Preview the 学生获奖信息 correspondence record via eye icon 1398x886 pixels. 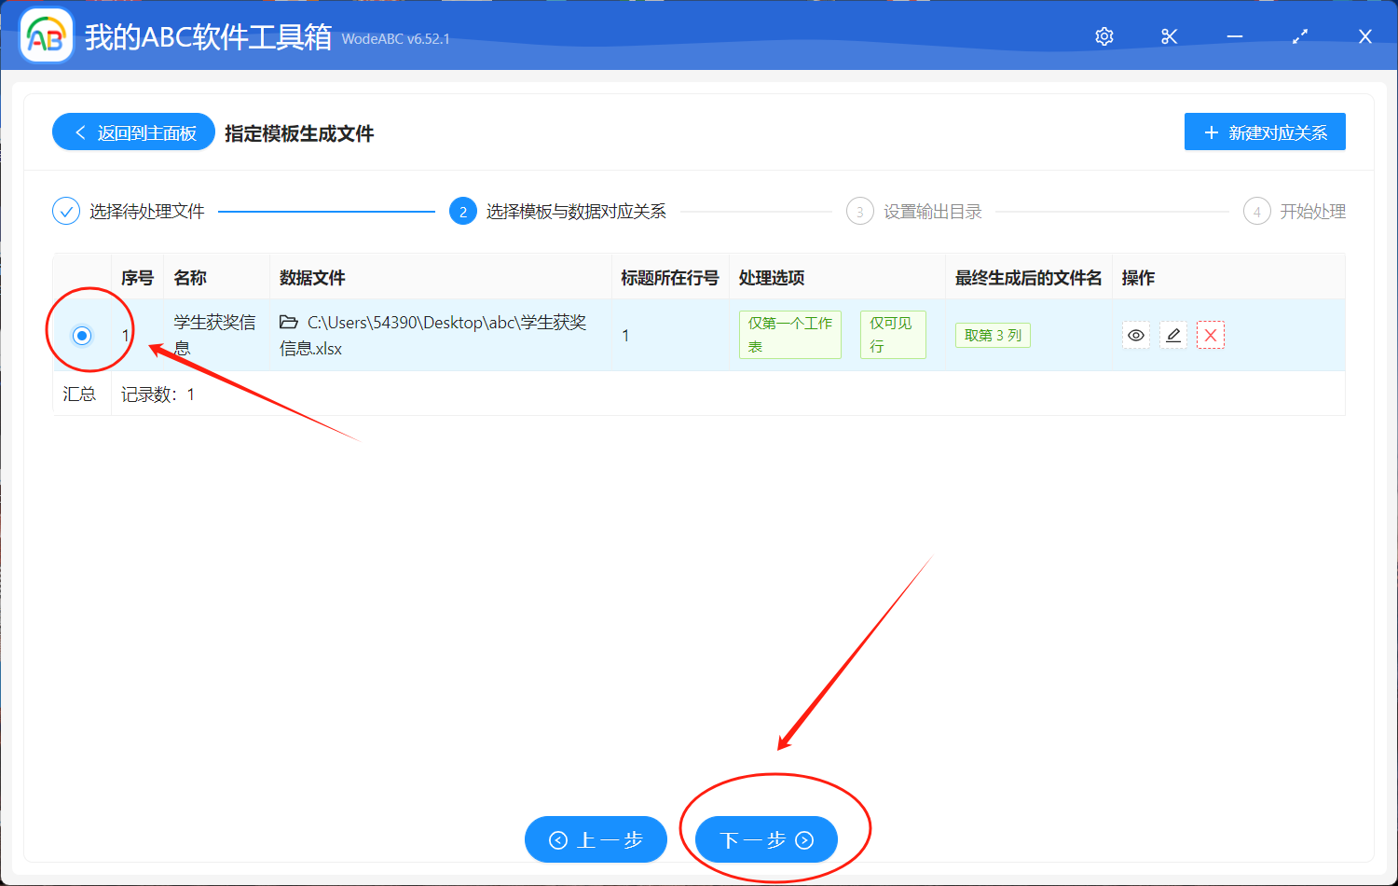[x=1136, y=335]
